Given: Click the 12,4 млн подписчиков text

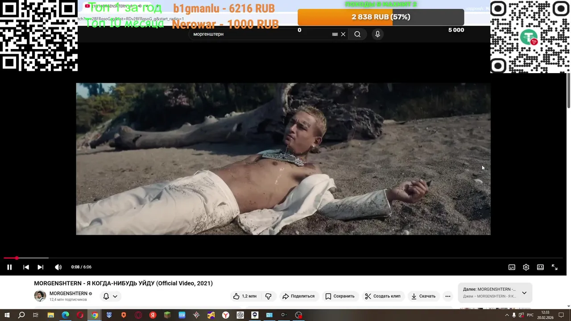Looking at the screenshot, I should pyautogui.click(x=68, y=300).
